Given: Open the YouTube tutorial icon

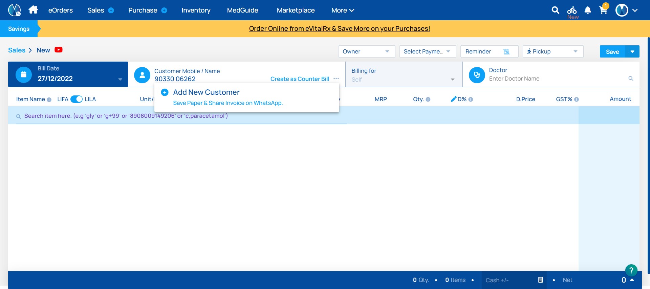Looking at the screenshot, I should tap(59, 50).
